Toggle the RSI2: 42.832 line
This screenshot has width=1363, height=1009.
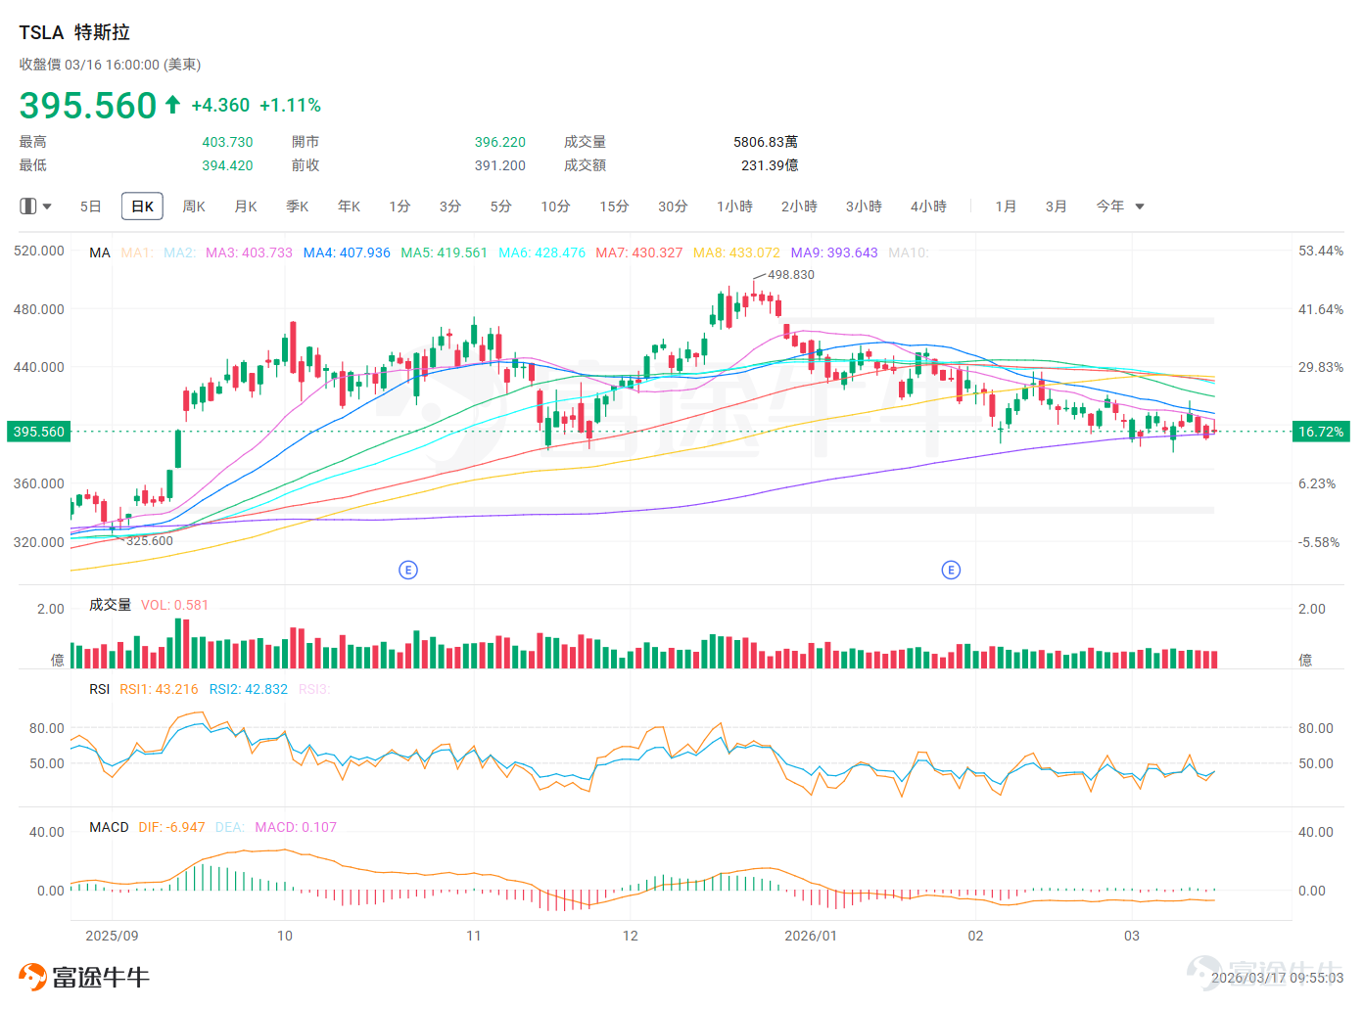click(249, 689)
